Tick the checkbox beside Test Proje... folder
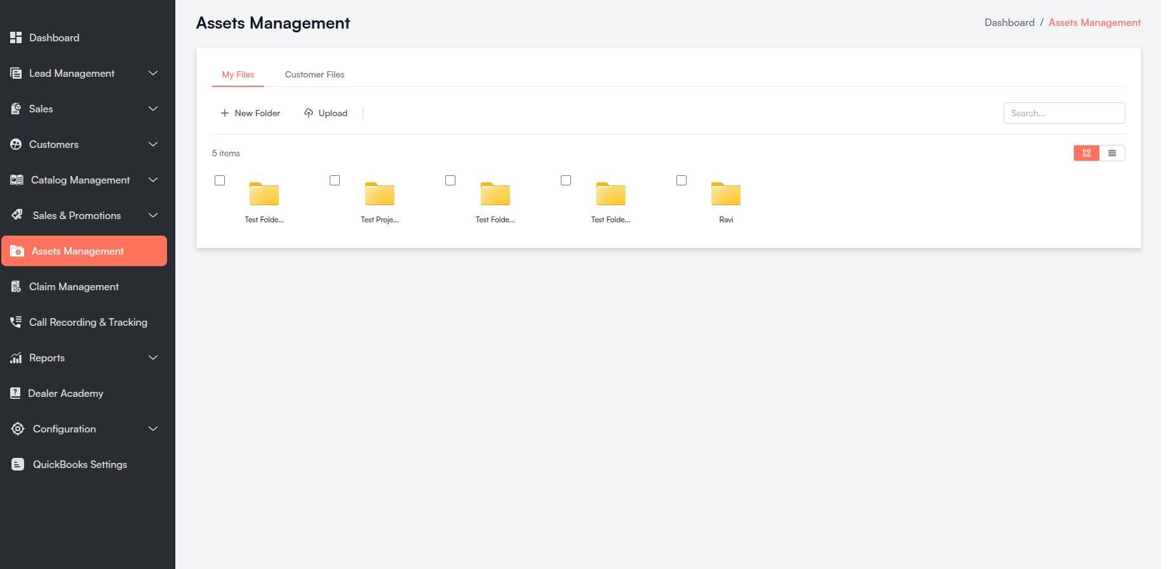1168x569 pixels. click(x=335, y=180)
